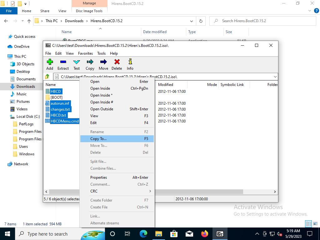Viewport: 320px width, 240px height.
Task: Open the Favorites menu in 7-Zip
Action: point(85,53)
